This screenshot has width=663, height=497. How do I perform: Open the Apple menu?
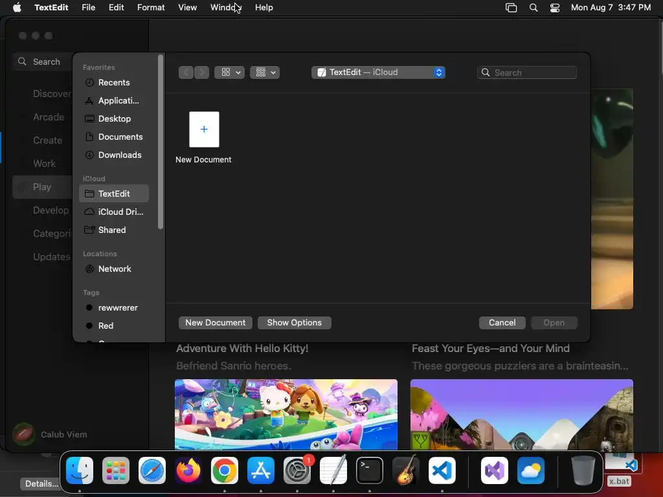coord(17,8)
